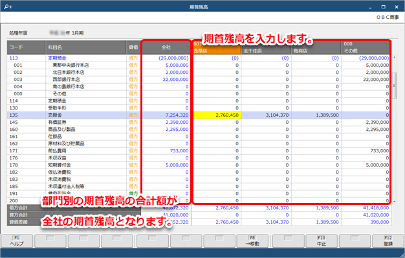Click the 処理年度 label
Image resolution: width=405 pixels, height=258 pixels.
(18, 33)
